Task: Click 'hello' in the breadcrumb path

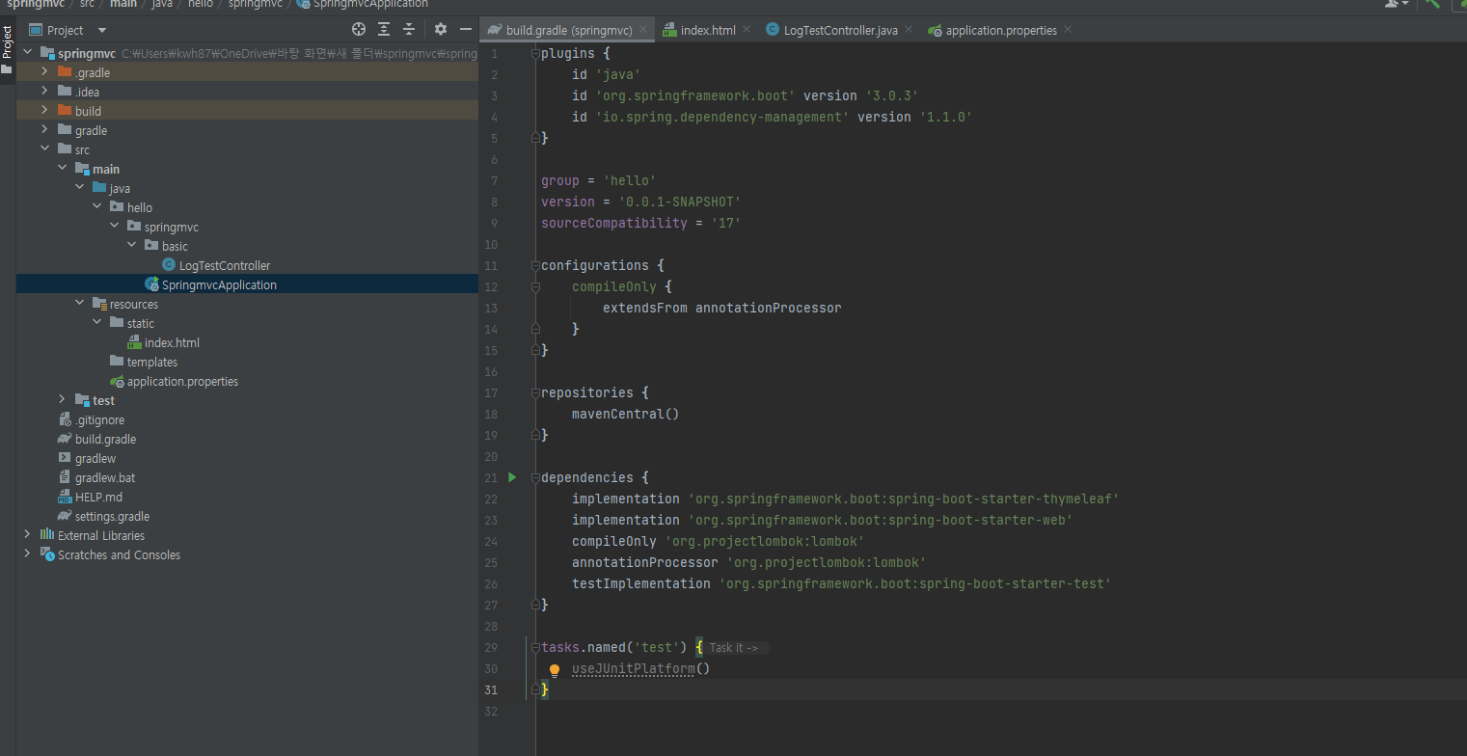Action: coord(200,4)
